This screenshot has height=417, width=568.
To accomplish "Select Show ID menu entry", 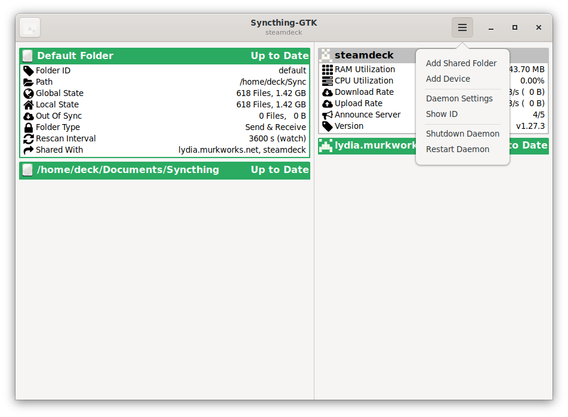I will [442, 114].
